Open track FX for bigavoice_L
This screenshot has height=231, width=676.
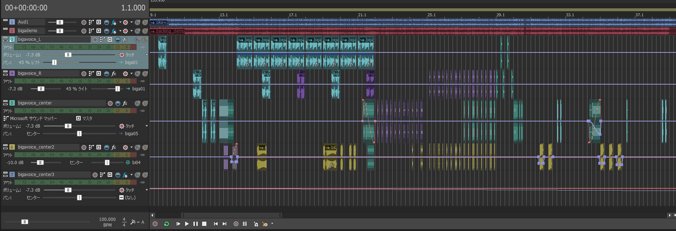(125, 39)
